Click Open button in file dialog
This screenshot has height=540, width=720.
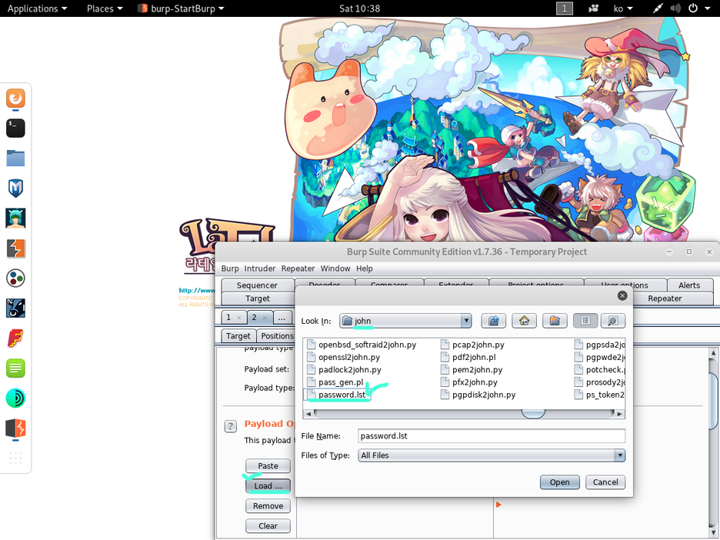pyautogui.click(x=560, y=482)
